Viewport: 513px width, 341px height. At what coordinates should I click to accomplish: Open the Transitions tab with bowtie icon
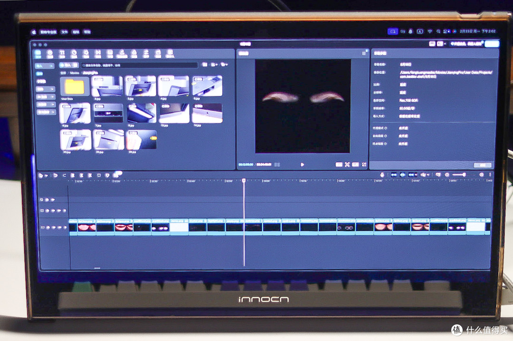click(98, 54)
